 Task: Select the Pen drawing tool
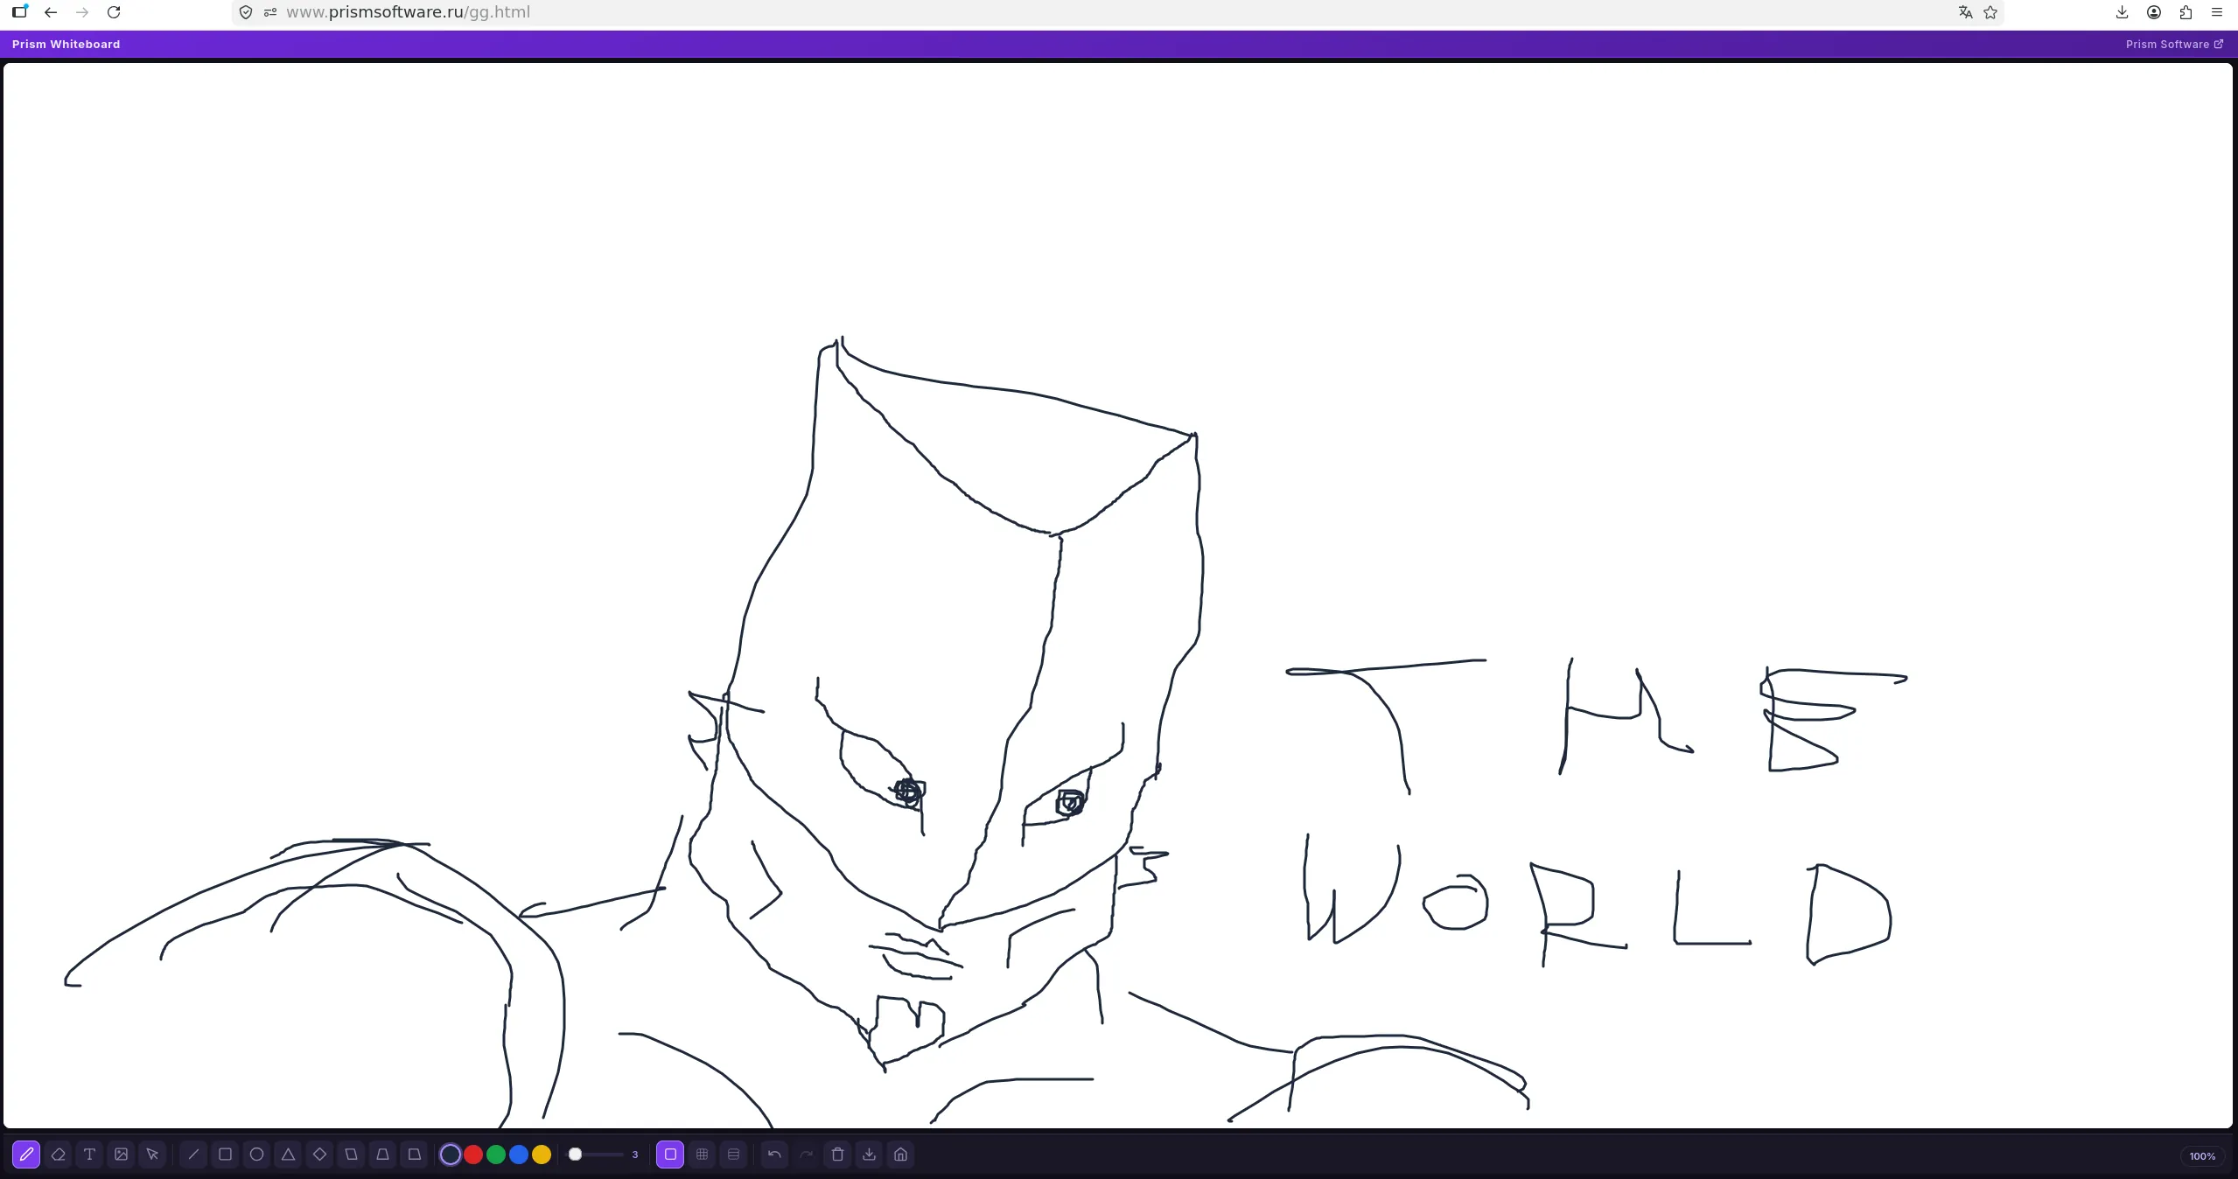(26, 1155)
